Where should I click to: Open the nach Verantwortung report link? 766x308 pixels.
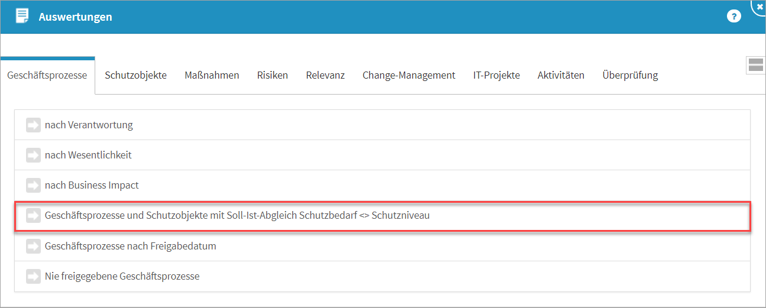coord(89,125)
